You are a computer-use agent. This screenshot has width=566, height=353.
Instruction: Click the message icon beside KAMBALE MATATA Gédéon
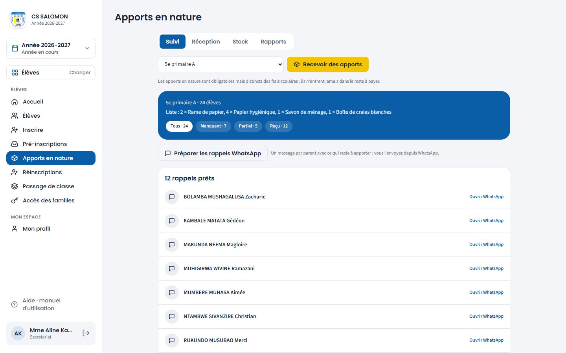[x=172, y=221]
